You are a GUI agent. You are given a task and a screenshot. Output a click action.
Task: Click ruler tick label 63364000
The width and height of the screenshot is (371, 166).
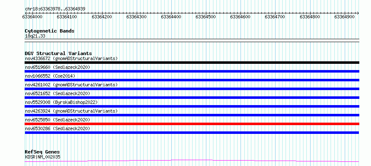pos(33,17)
